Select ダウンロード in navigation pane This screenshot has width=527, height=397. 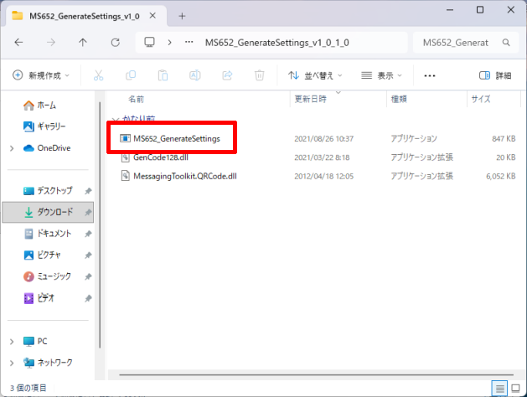(x=54, y=212)
